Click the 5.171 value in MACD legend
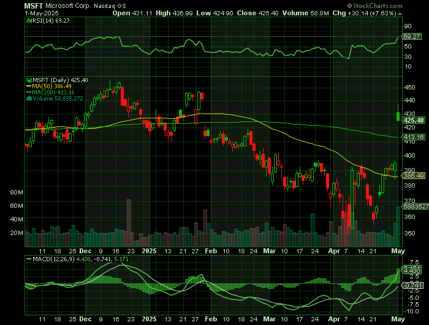 coord(121,259)
